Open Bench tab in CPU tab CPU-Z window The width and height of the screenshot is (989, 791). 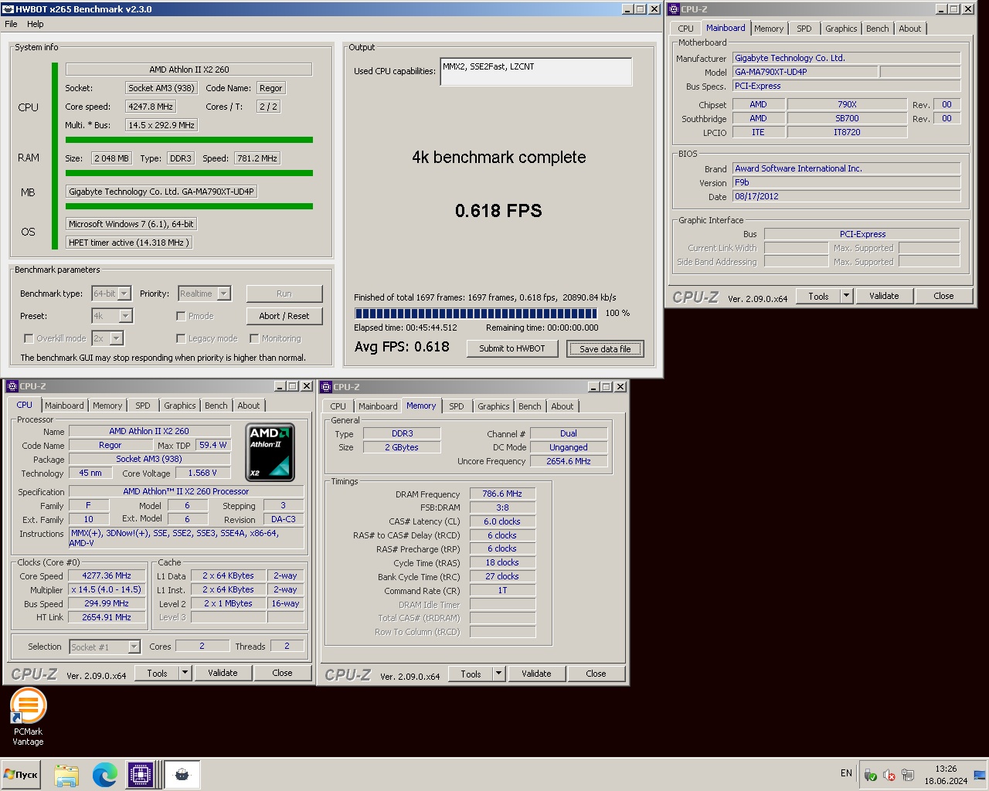pos(216,406)
